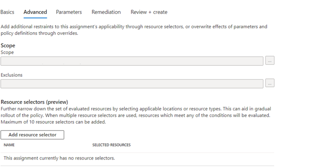Click the 'Further narrow down' description line
This screenshot has width=319, height=167.
[136, 109]
